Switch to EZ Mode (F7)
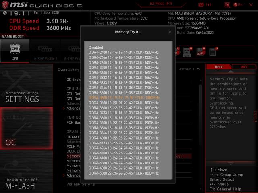The height and width of the screenshot is (193, 258). (x=161, y=4)
